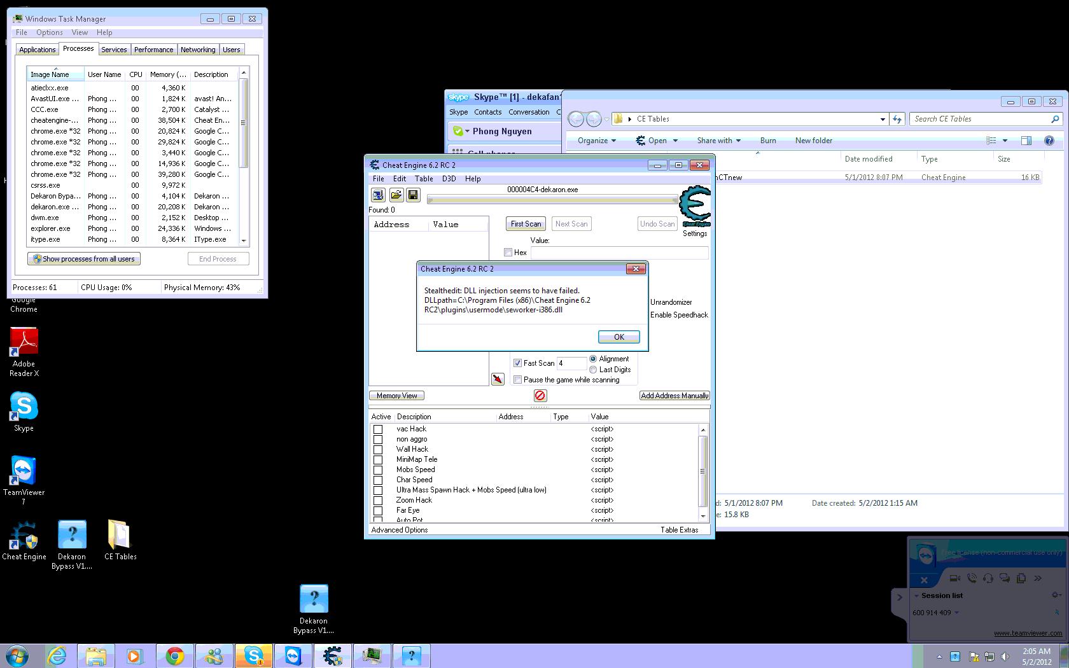
Task: Click the help icon in CE Tables Explorer window
Action: (x=1049, y=141)
